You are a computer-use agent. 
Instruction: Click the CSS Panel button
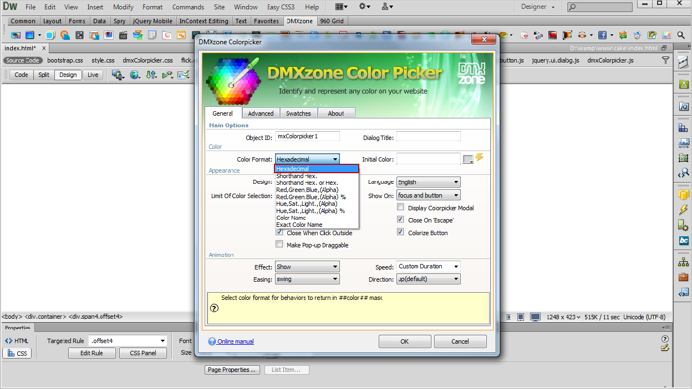143,353
